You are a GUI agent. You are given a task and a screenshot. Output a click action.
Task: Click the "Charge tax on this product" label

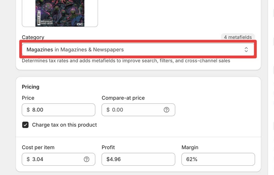click(64, 125)
